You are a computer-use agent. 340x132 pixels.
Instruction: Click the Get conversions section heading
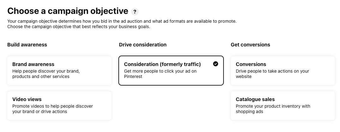tap(250, 45)
